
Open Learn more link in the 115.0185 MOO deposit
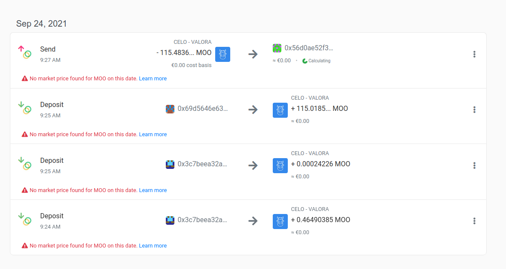click(152, 134)
